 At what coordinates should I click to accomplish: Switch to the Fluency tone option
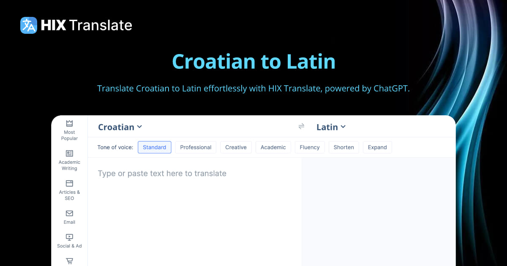coord(310,147)
